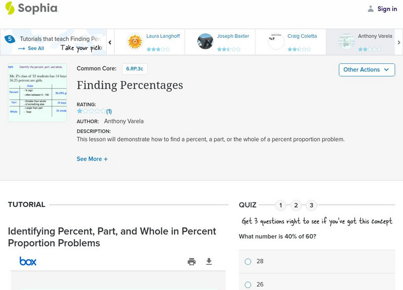The image size is (403, 290).
Task: Go to quiz question 2
Action: [296, 205]
